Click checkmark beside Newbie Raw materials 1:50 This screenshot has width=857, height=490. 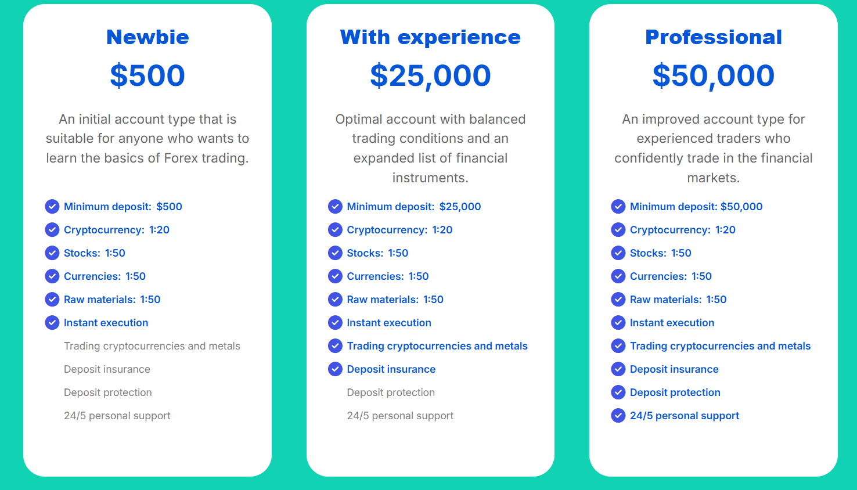(x=52, y=300)
